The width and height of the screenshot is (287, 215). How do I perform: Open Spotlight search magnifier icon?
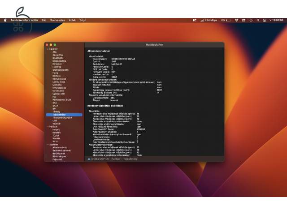click(258, 20)
